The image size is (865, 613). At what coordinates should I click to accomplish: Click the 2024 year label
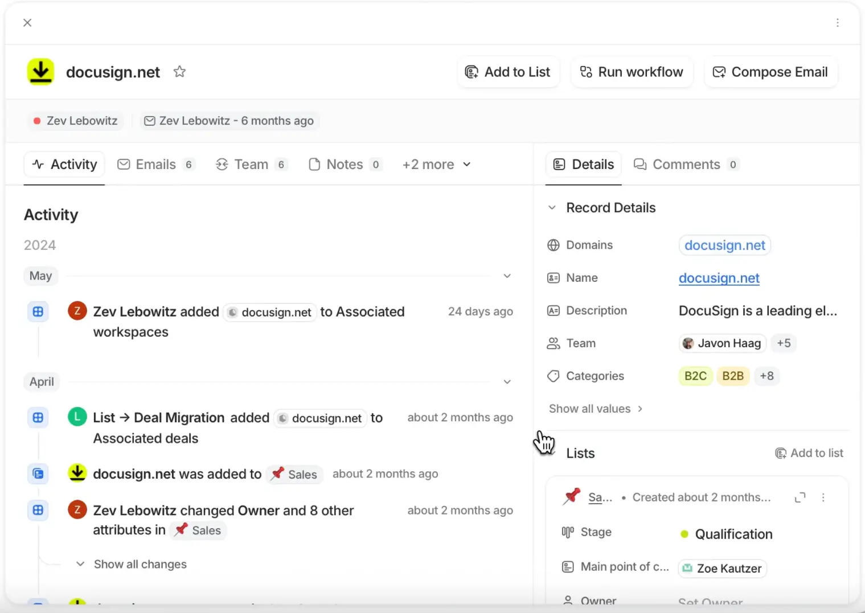coord(40,245)
